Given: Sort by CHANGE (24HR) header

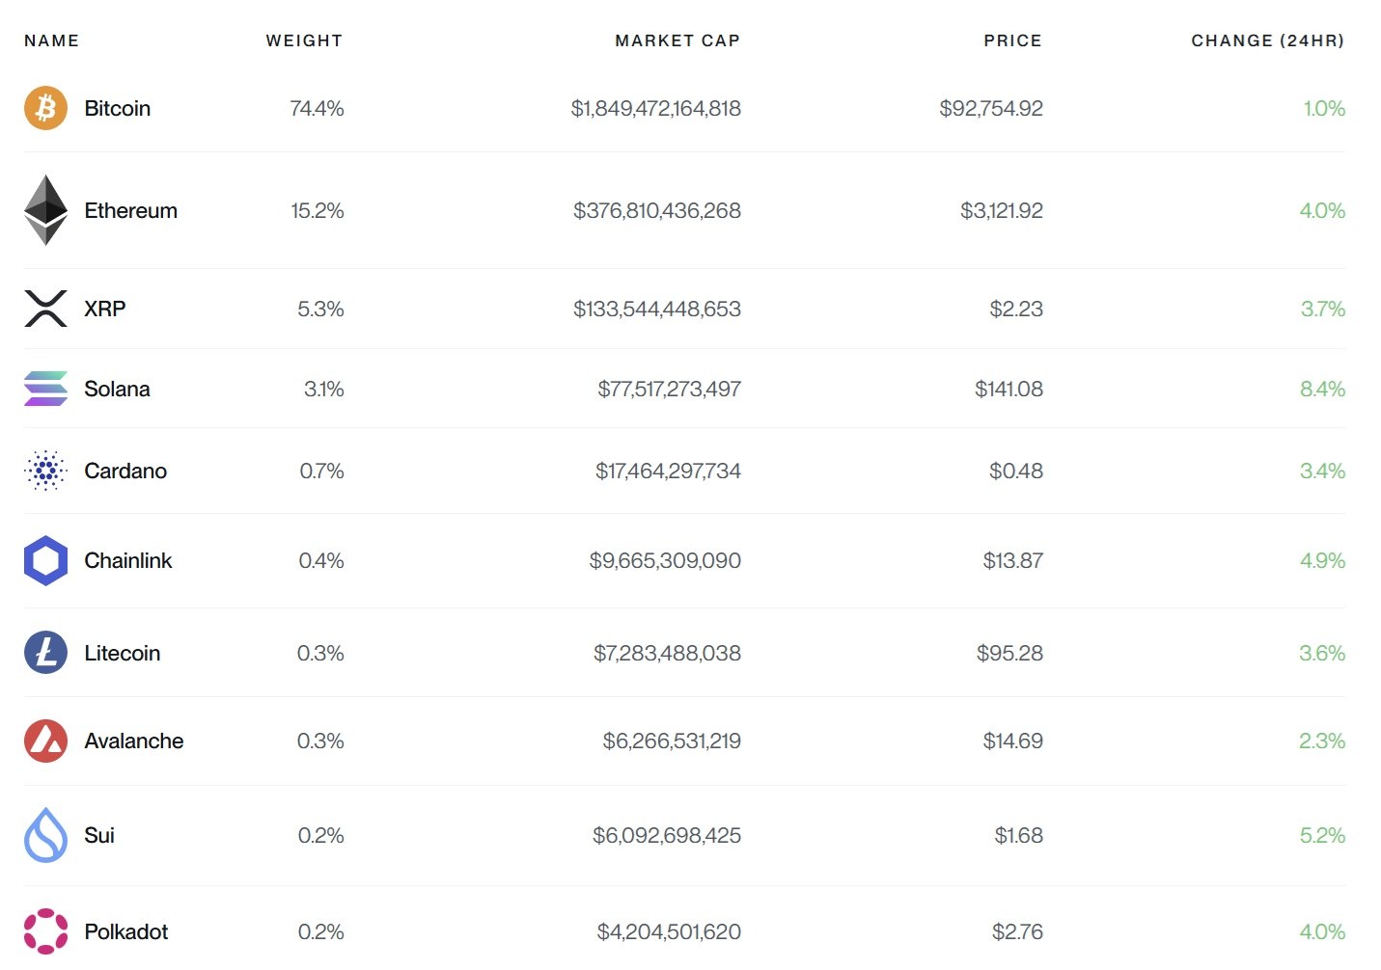Looking at the screenshot, I should pyautogui.click(x=1267, y=40).
